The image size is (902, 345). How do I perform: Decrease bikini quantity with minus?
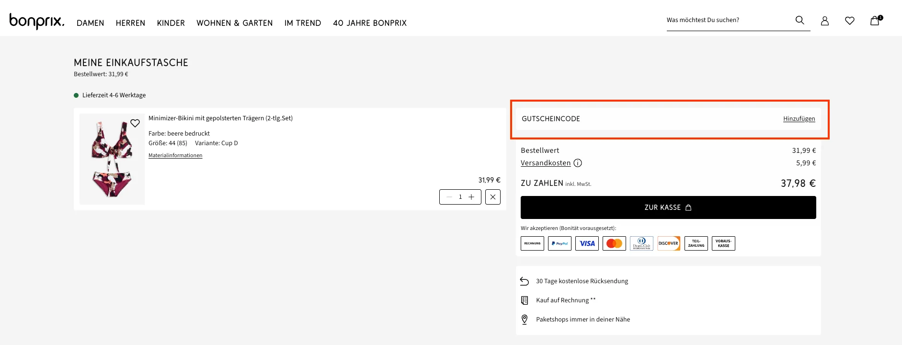point(449,197)
